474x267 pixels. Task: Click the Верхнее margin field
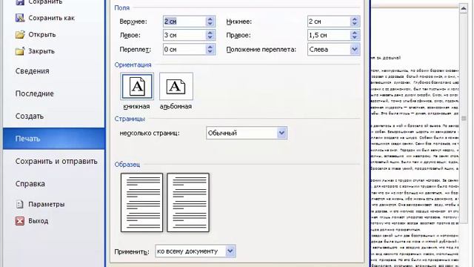tap(184, 22)
